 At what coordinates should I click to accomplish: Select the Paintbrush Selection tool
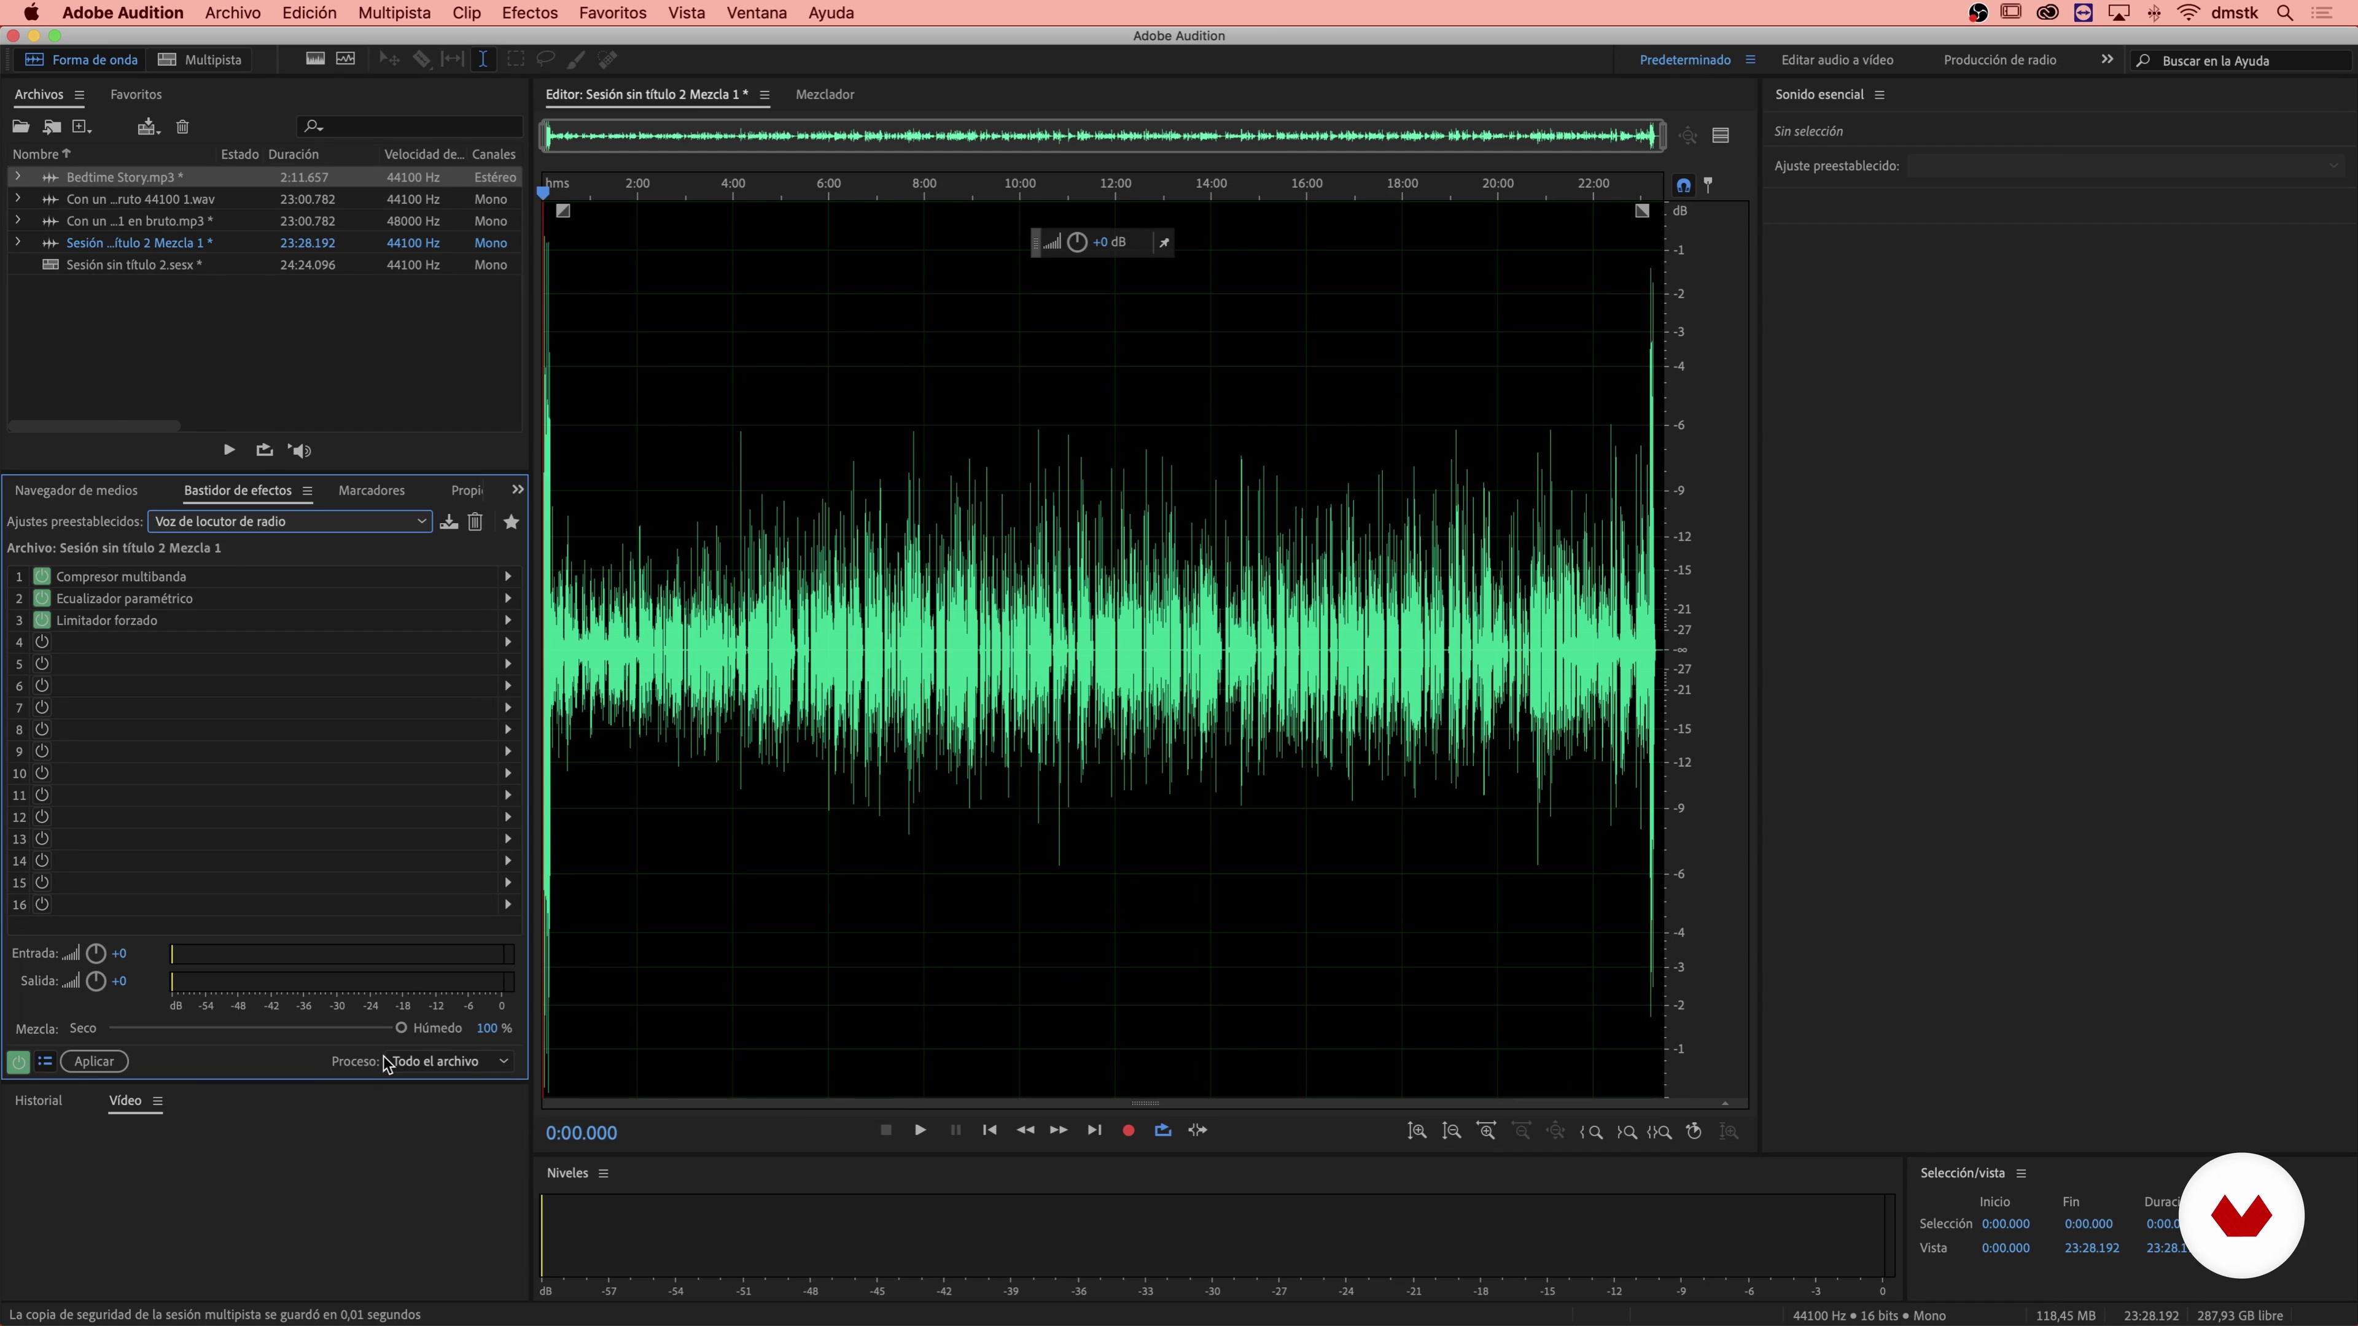[x=577, y=60]
